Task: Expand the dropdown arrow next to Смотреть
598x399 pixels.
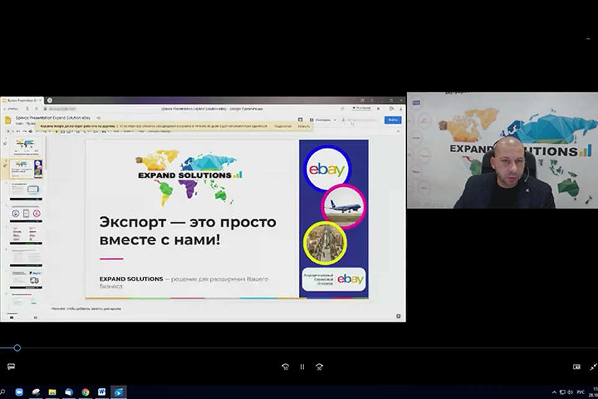Action: pos(335,120)
